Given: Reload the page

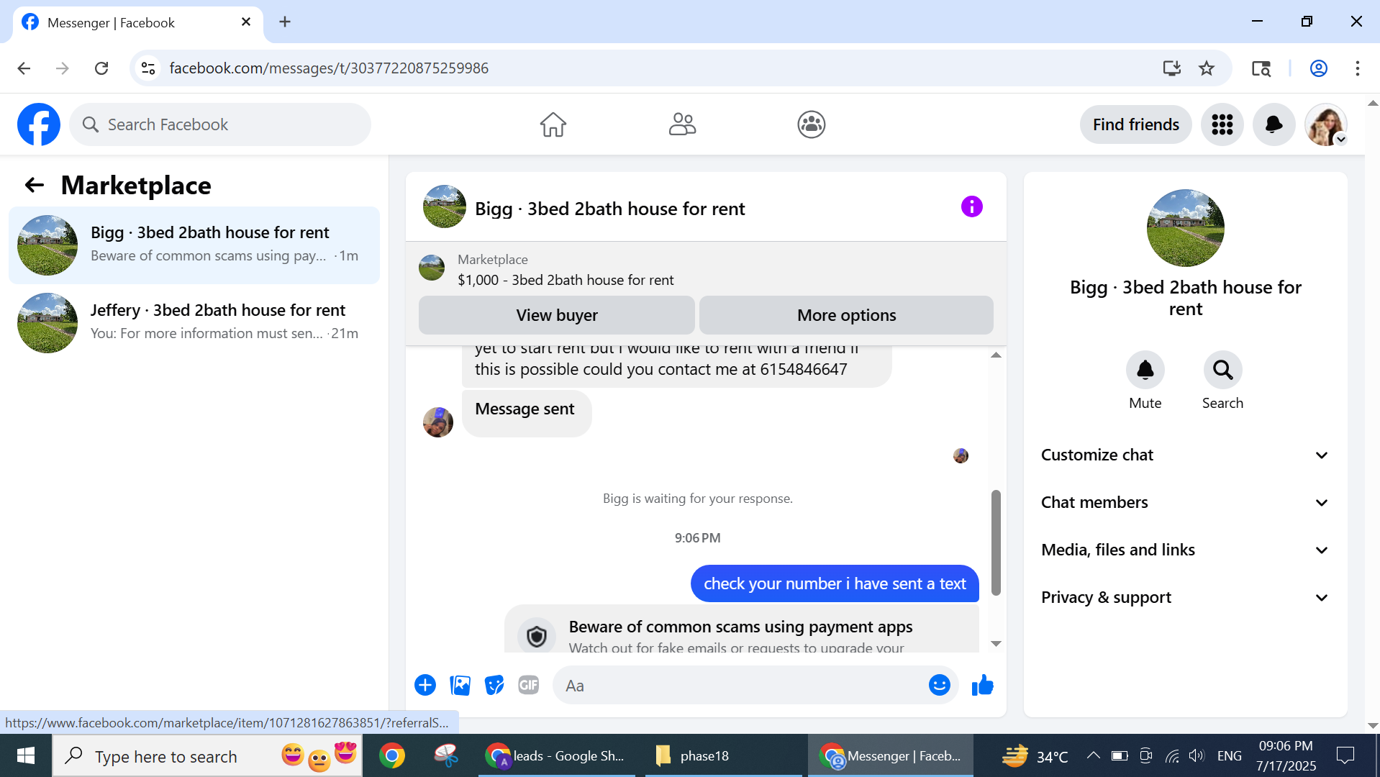Looking at the screenshot, I should 101,68.
